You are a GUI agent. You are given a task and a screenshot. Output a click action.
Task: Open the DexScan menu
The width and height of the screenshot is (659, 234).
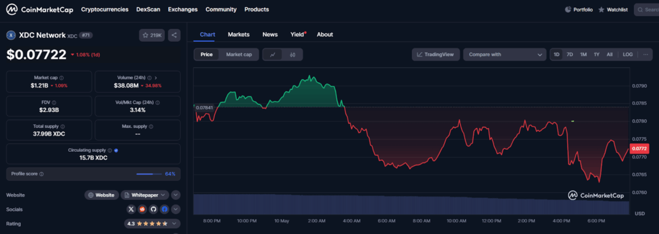[149, 9]
